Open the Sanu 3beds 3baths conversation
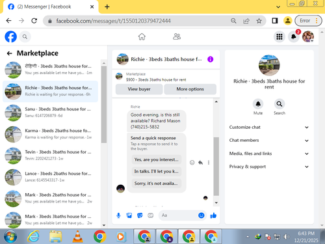Image resolution: width=325 pixels, height=244 pixels. [x=50, y=113]
